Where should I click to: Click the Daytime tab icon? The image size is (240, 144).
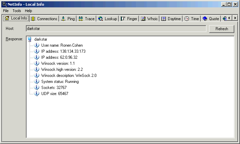point(163,19)
